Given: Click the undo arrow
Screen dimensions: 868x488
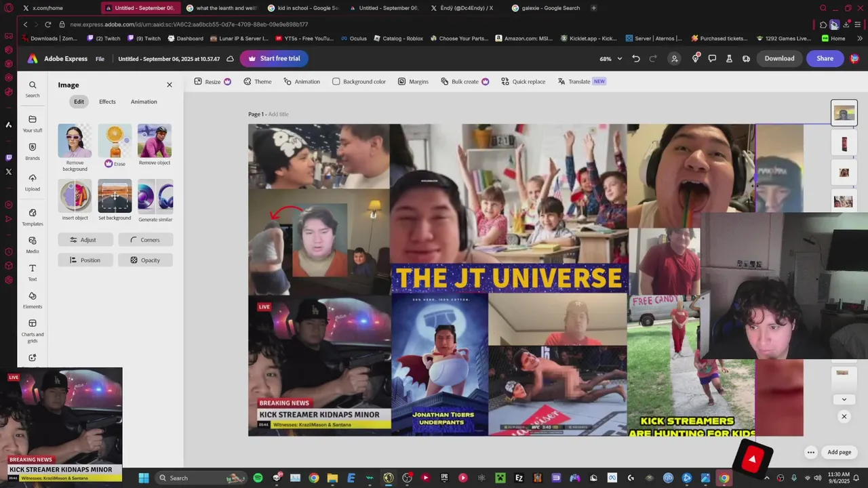Looking at the screenshot, I should [x=636, y=58].
